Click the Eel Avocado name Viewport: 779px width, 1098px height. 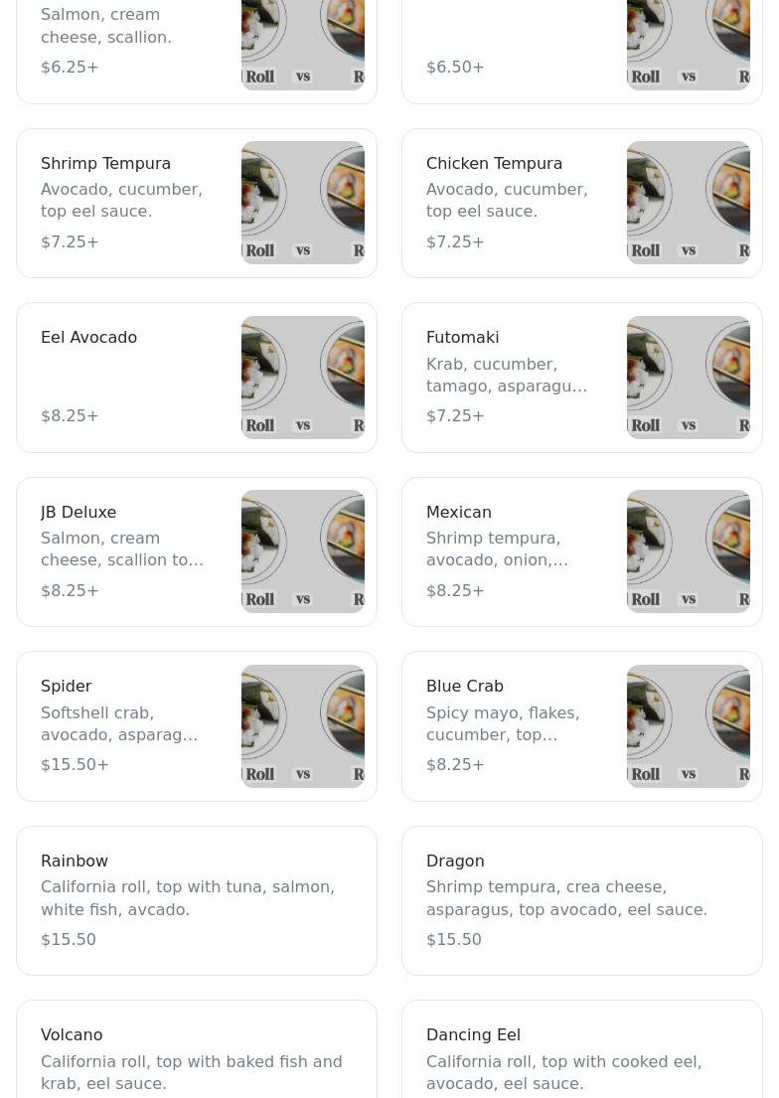coord(88,338)
